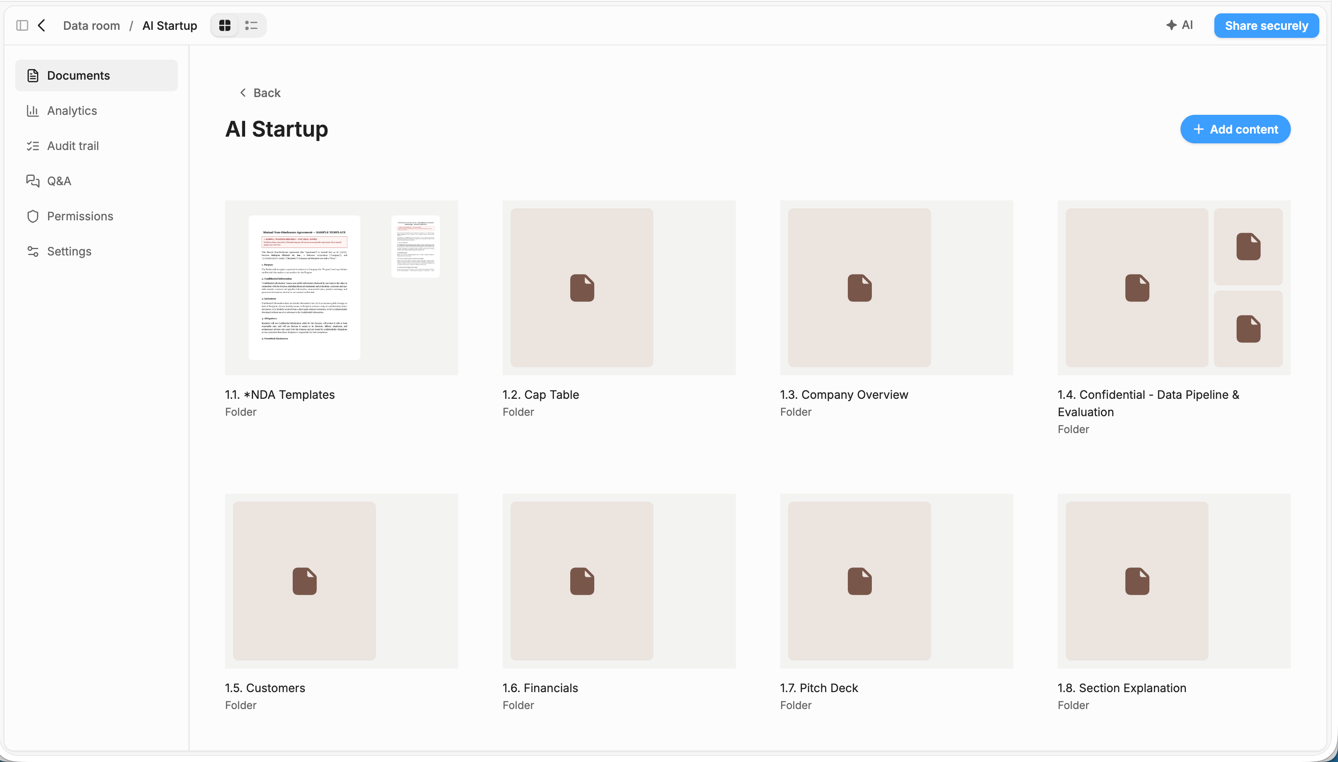1338x762 pixels.
Task: Click the Settings sliders icon
Action: 33,251
